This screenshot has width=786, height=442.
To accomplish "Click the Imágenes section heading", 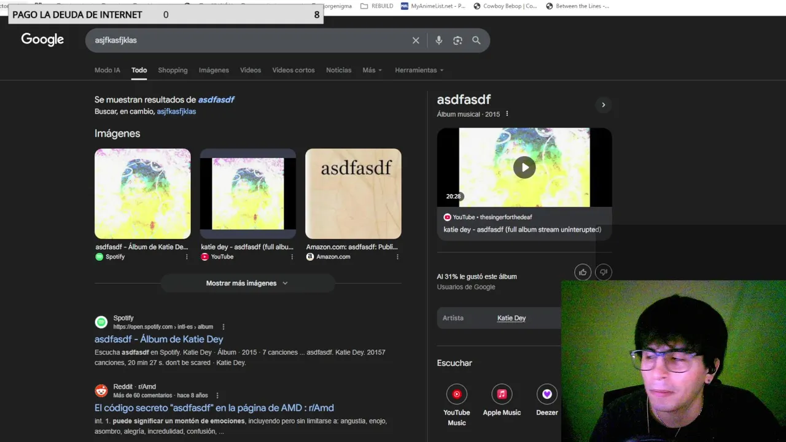I will (x=117, y=133).
